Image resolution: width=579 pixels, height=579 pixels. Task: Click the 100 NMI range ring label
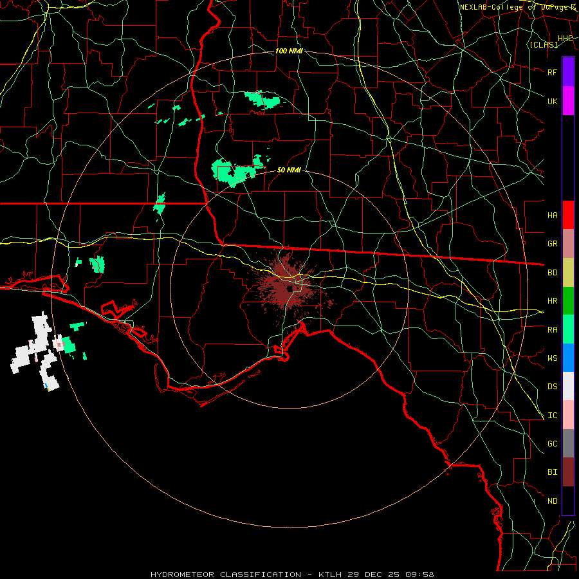pos(289,51)
